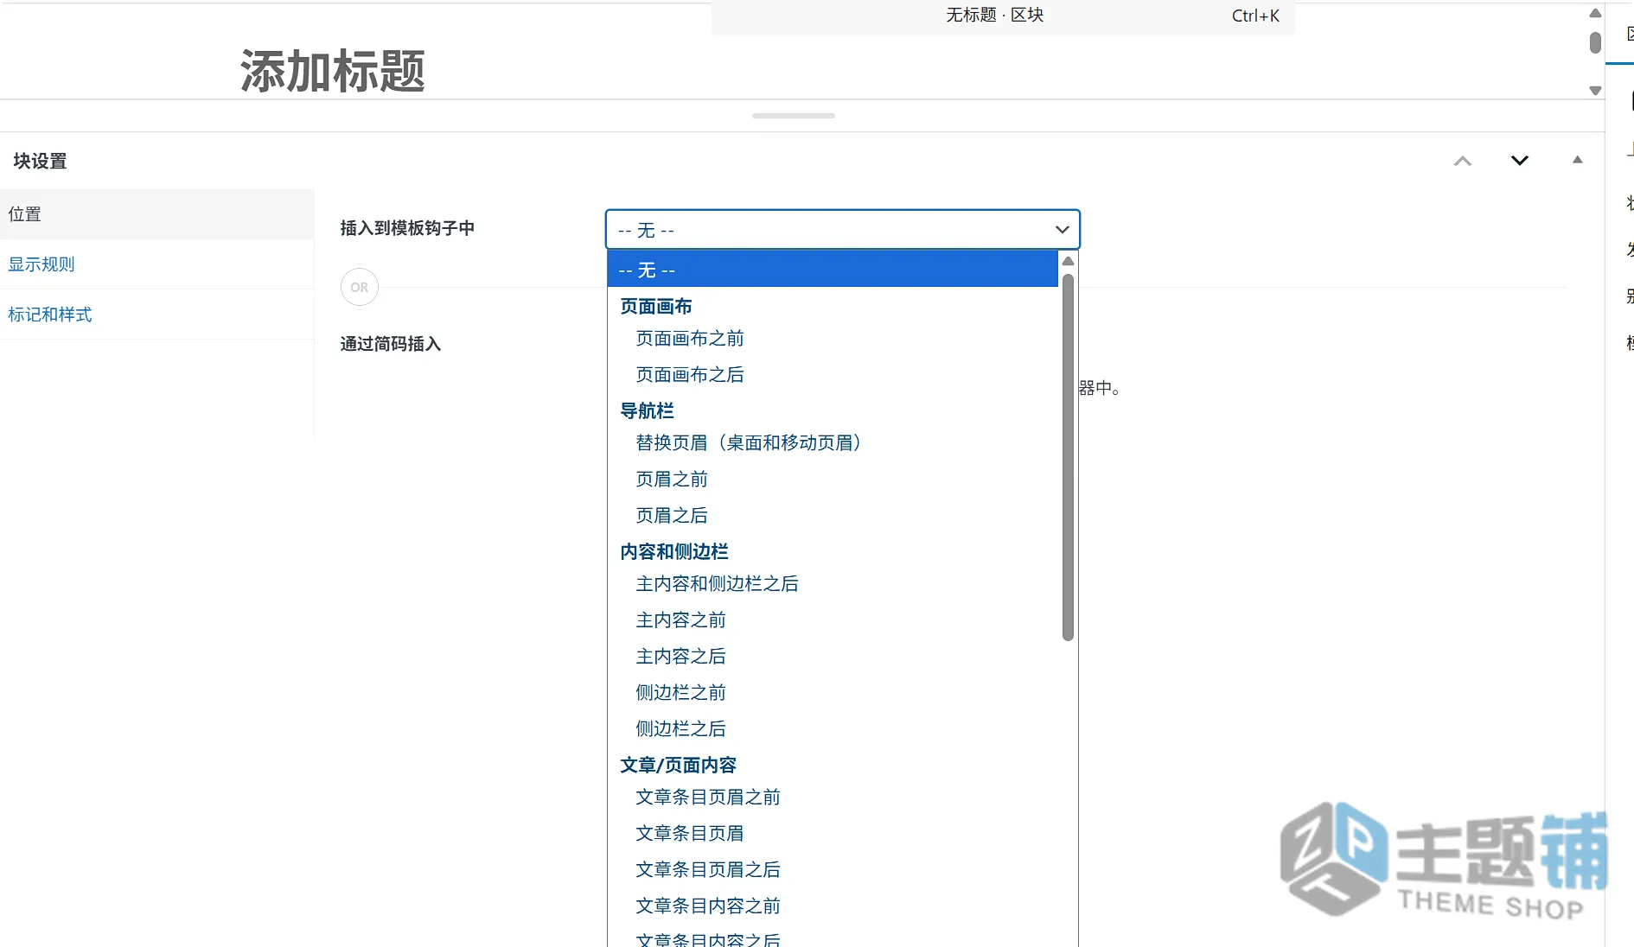Open the 显示规则 settings tab

coord(156,264)
